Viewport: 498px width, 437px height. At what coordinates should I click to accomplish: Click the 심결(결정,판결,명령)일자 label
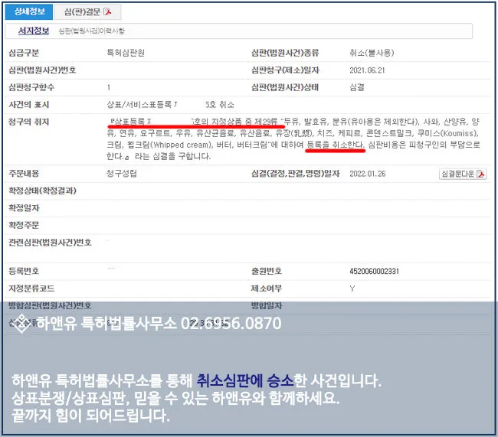[x=296, y=174]
